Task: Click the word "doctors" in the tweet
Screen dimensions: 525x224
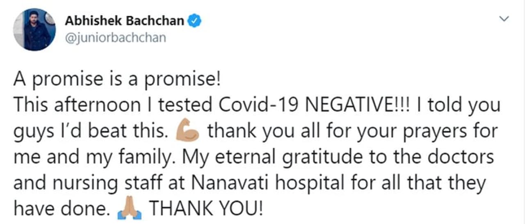Action: click(x=461, y=157)
